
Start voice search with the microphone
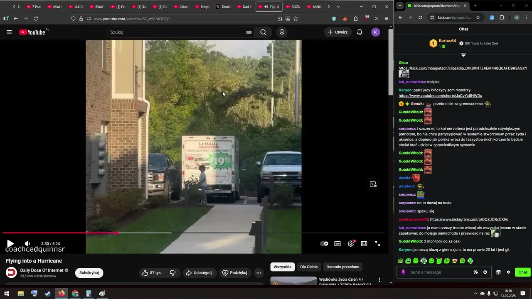282,32
